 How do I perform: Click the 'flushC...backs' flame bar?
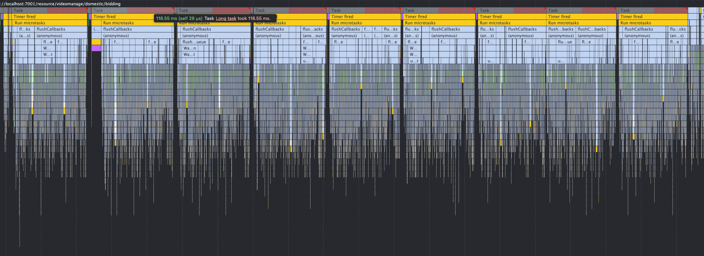point(592,29)
